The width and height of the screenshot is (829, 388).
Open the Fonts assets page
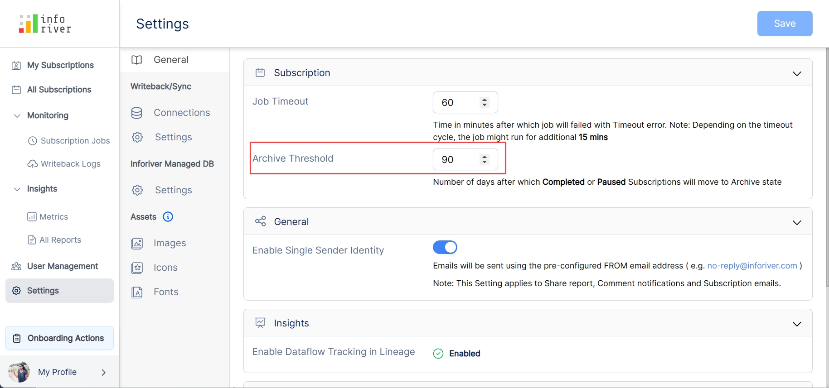165,292
